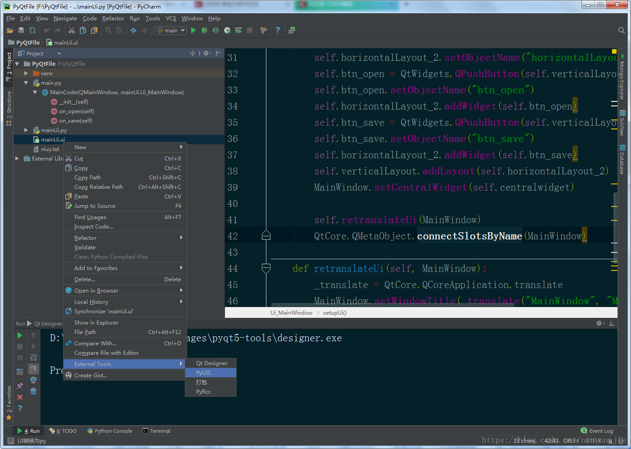
Task: Expand External Libraries node
Action: pos(17,159)
